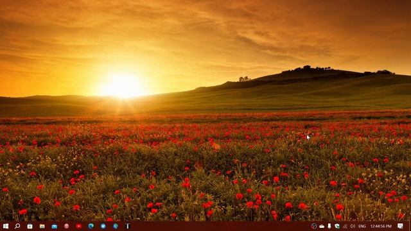Click the USB safely remove icon
This screenshot has width=411, height=231.
(329, 226)
